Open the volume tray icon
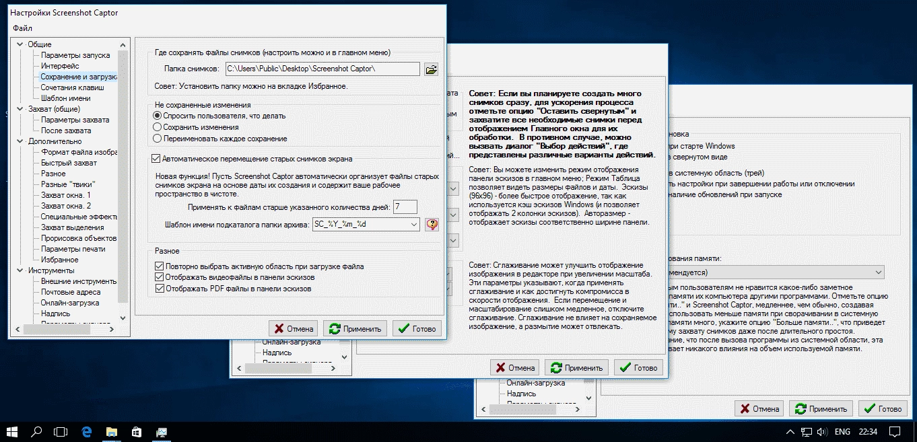 [x=821, y=431]
